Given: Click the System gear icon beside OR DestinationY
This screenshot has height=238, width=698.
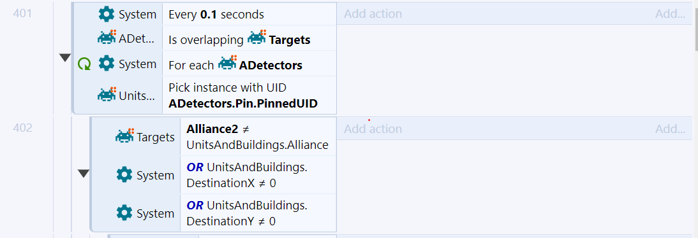Looking at the screenshot, I should (x=124, y=214).
